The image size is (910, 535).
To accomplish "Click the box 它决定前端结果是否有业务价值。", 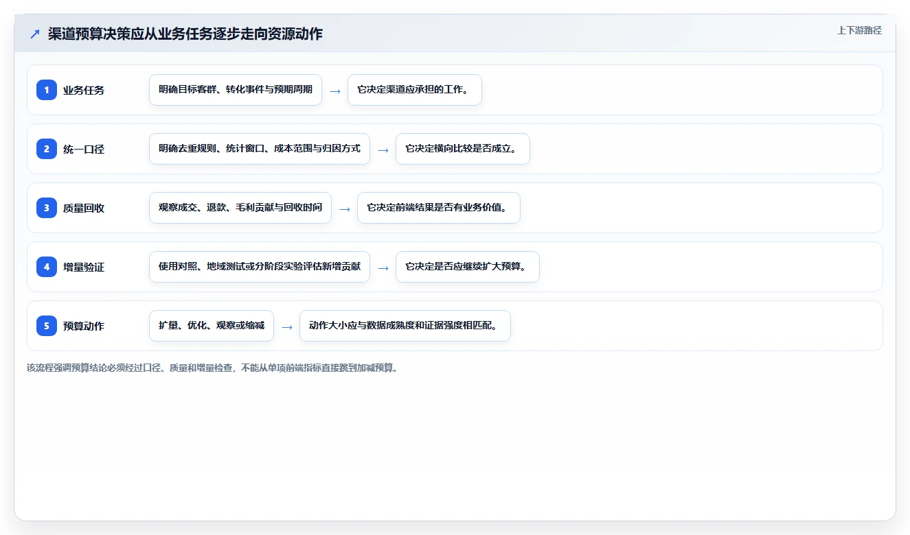I will coord(439,208).
